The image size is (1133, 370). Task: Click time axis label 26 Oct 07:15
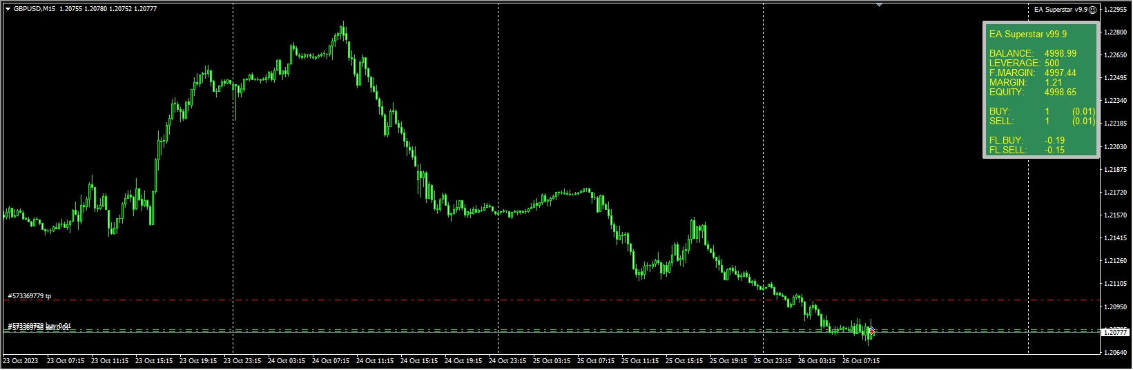(x=861, y=361)
